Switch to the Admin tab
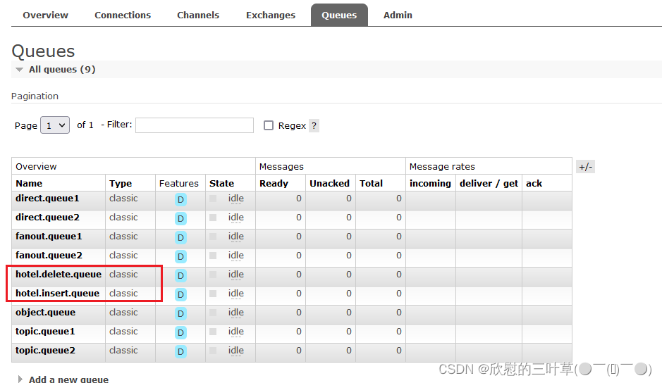Image resolution: width=662 pixels, height=383 pixels. (x=398, y=15)
